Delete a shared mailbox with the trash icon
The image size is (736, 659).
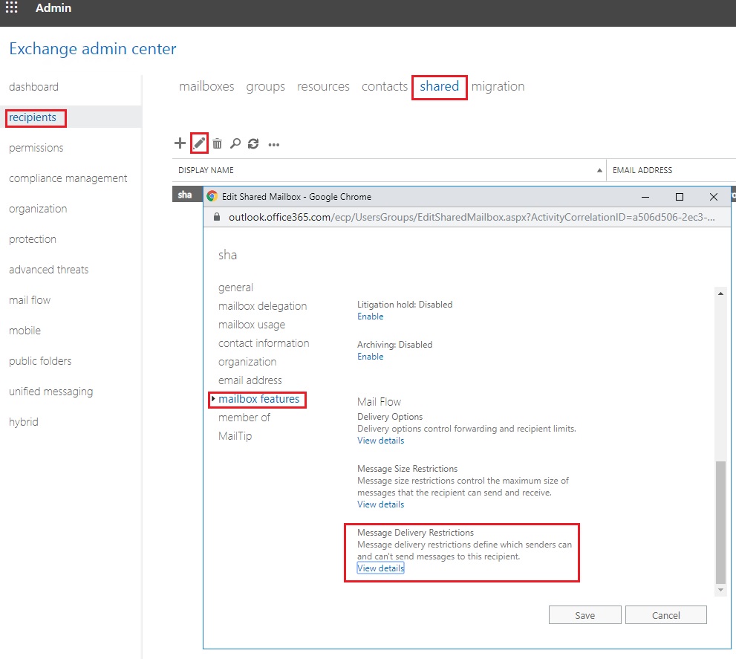pos(217,143)
